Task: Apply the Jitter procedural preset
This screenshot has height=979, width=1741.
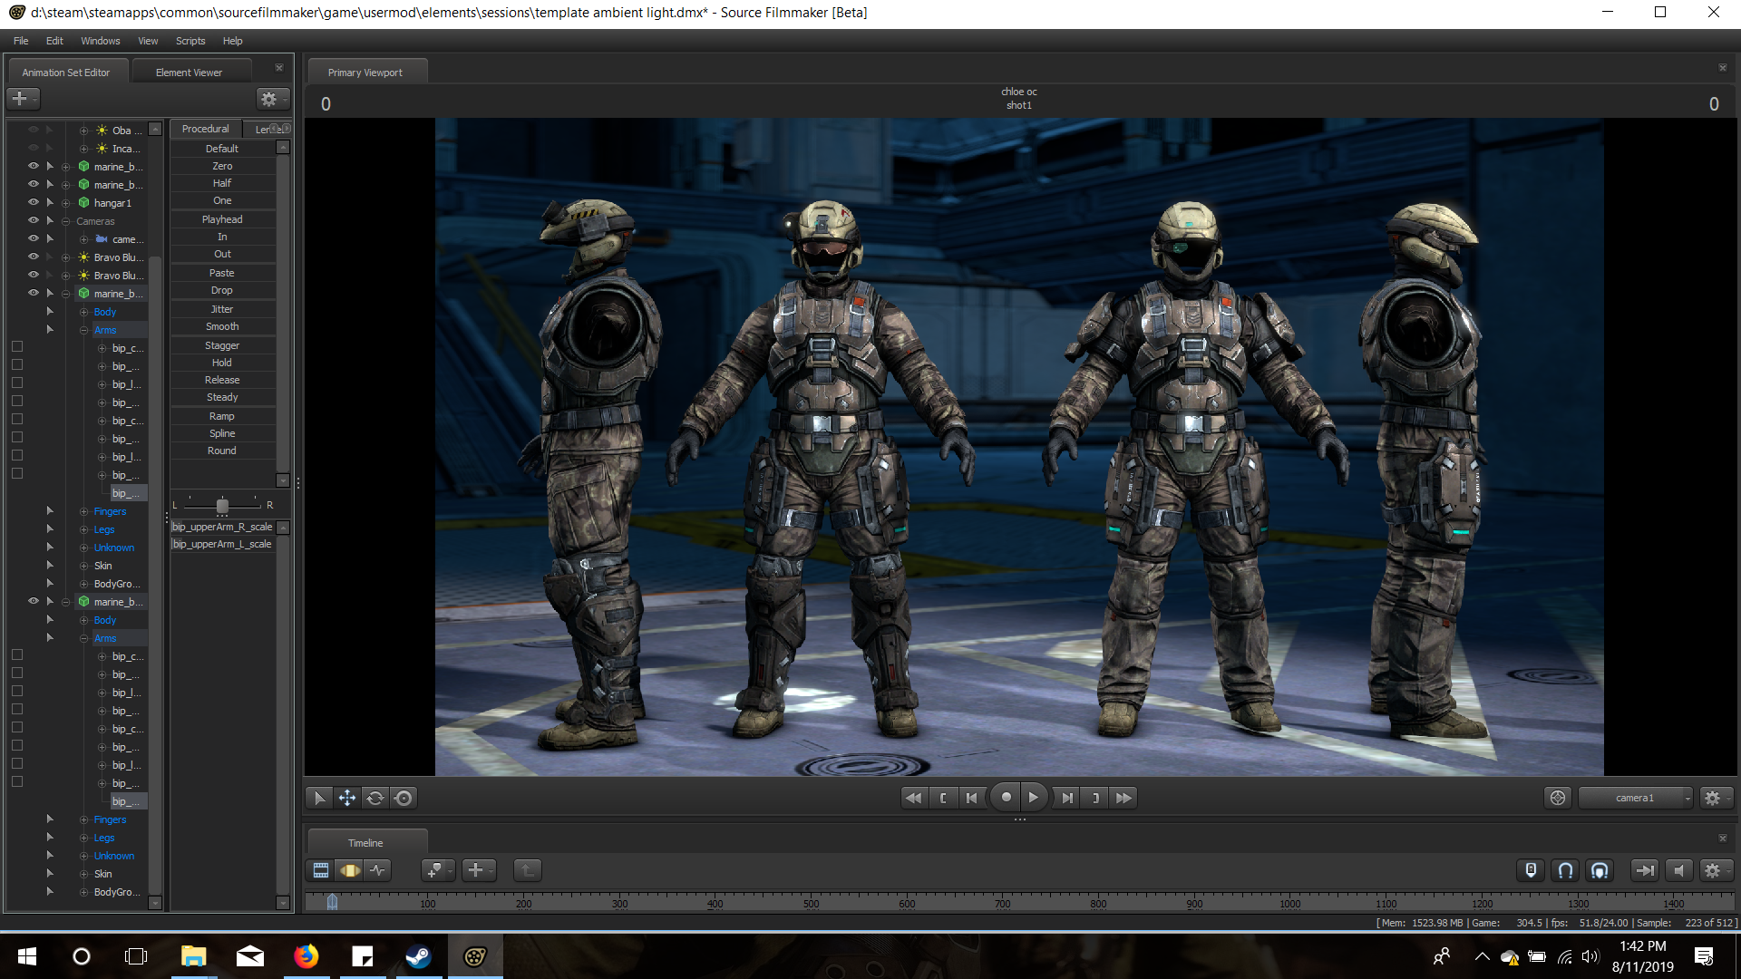Action: click(222, 309)
